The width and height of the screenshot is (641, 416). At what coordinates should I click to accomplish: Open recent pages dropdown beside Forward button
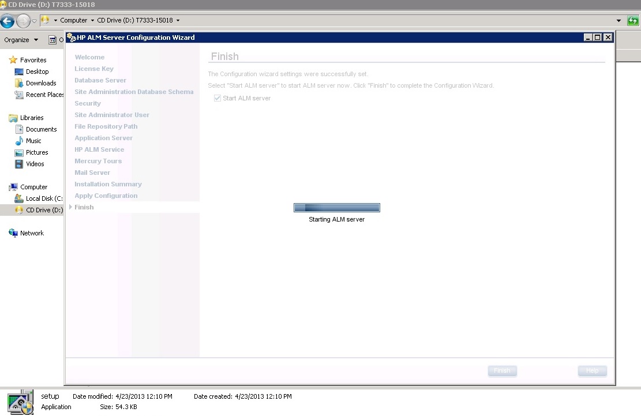(x=35, y=20)
